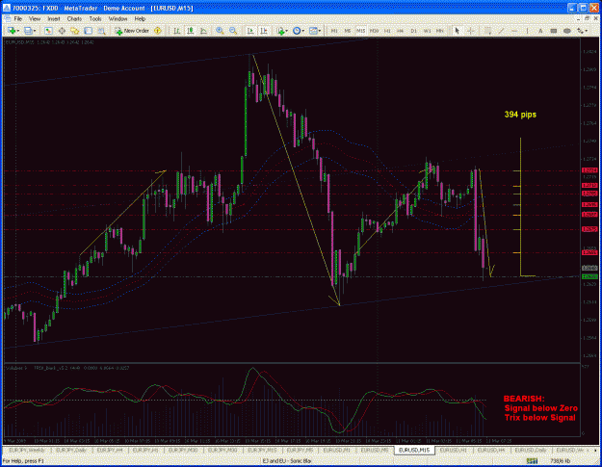Screen dimensions: 602x467
Task: Open the Templates toolbar icon
Action: click(313, 31)
